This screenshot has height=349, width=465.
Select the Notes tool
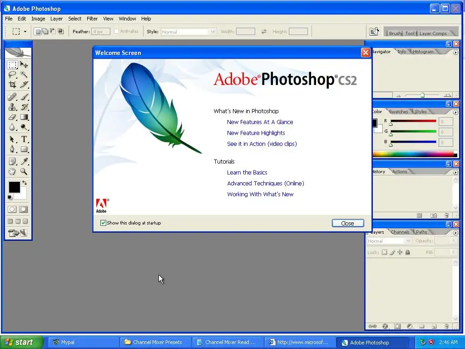pyautogui.click(x=12, y=161)
